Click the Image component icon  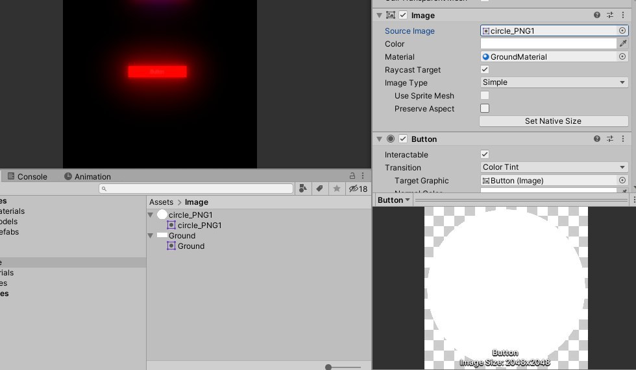pyautogui.click(x=390, y=15)
